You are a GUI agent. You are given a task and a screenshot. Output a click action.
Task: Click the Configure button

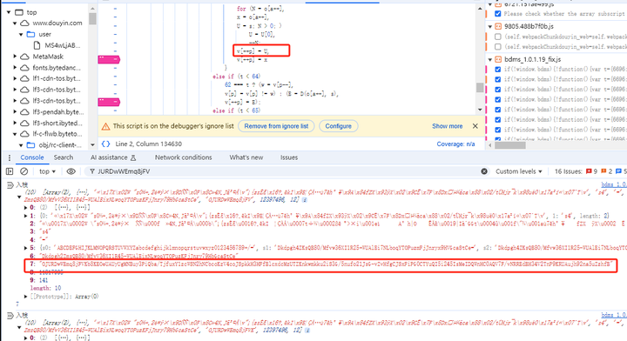pyautogui.click(x=338, y=126)
